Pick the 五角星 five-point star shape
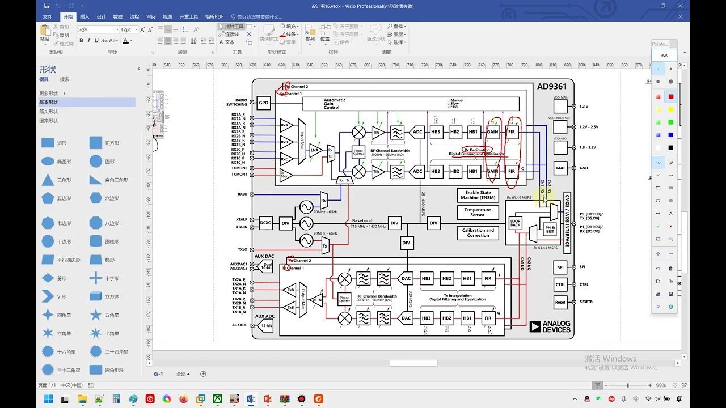Screen dimensions: 726x408 (96, 314)
